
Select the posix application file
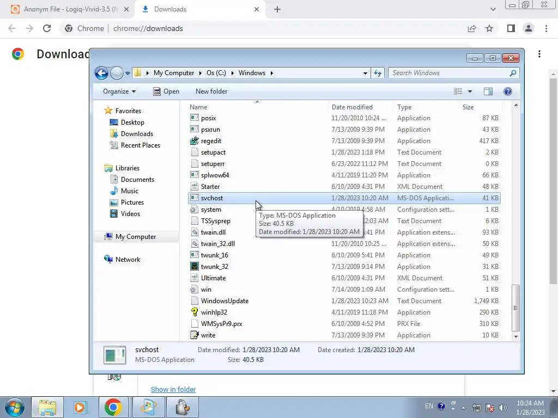(x=344, y=118)
